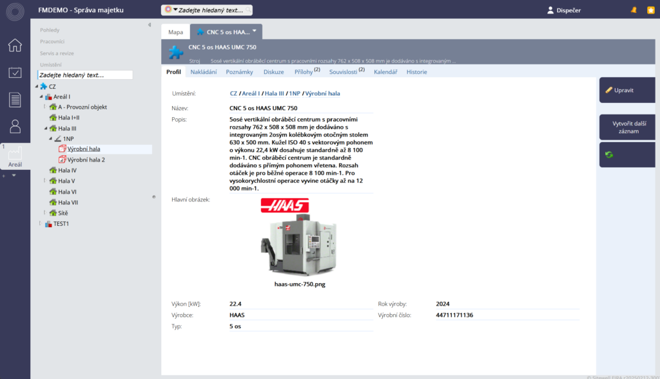Select the Areál sidebar module
Screen dimensions: 660x379
[x=15, y=156]
